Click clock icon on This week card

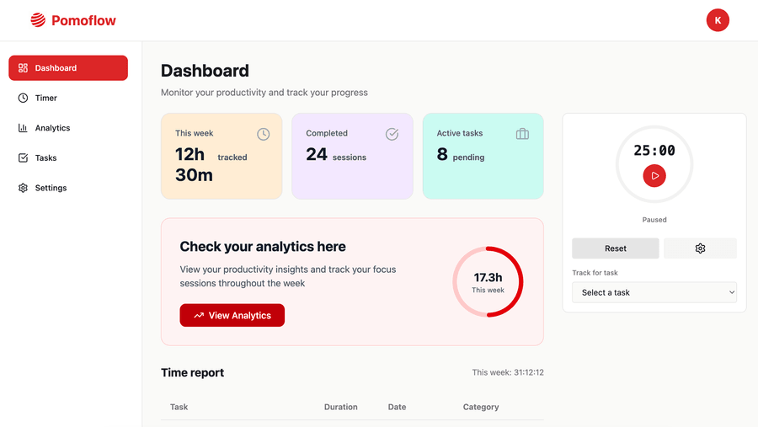click(263, 134)
